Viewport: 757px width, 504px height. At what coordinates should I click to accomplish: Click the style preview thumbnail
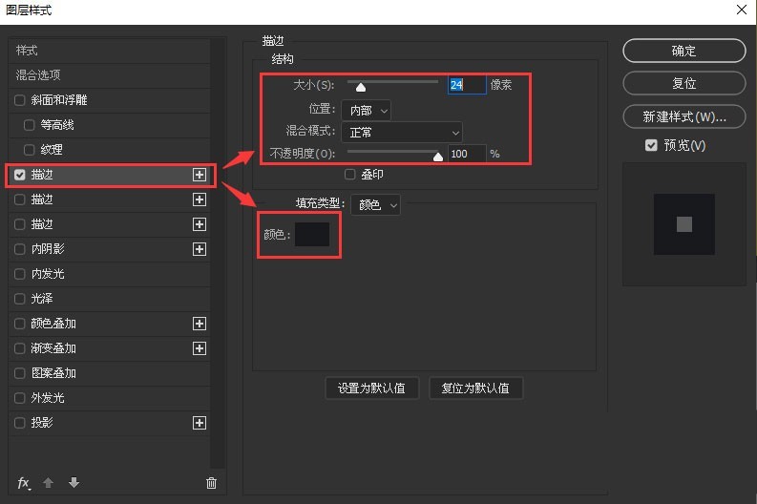point(684,224)
